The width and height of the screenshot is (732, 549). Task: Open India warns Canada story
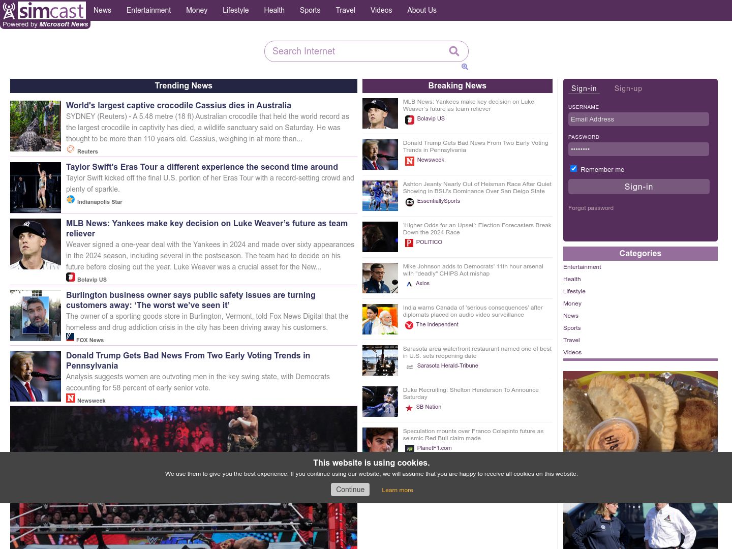click(473, 311)
